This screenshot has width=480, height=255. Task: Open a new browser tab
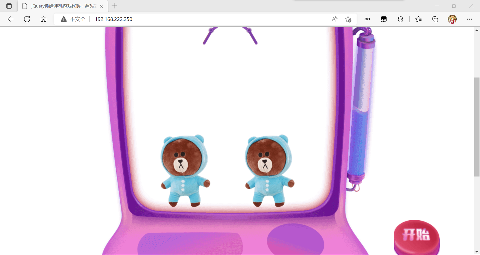coord(114,6)
